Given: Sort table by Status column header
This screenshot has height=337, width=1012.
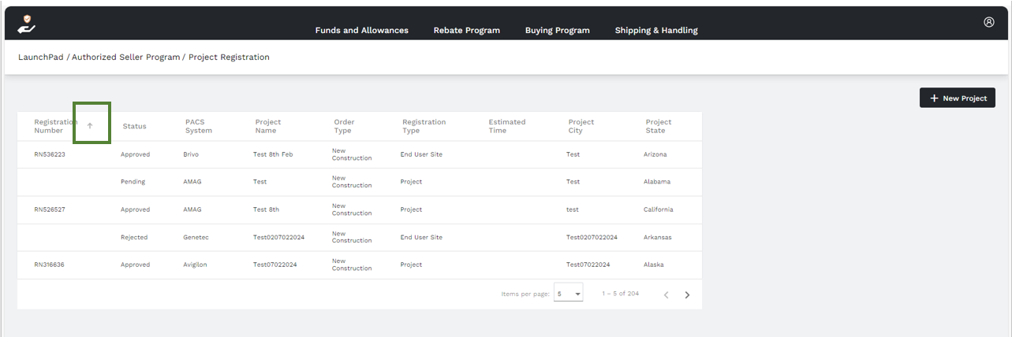Looking at the screenshot, I should (x=135, y=126).
